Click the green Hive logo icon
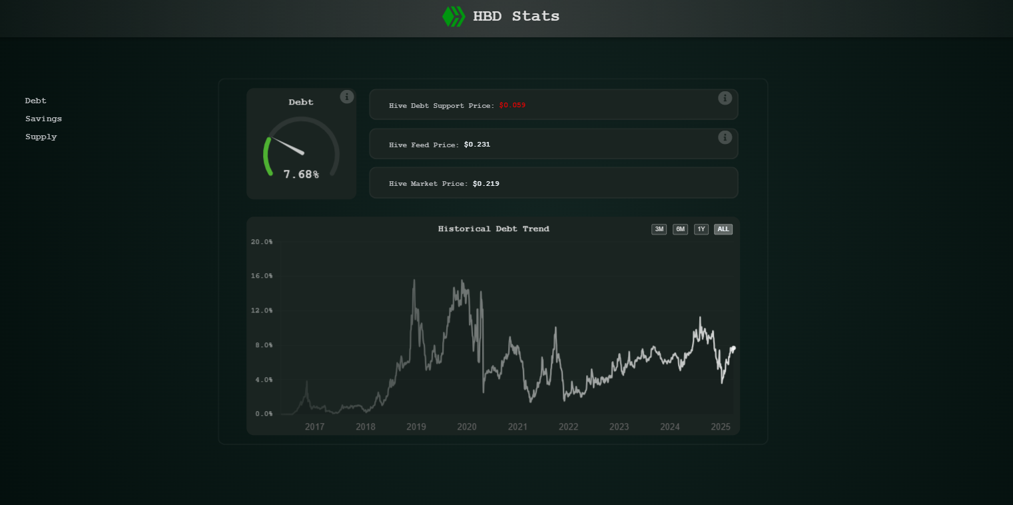Viewport: 1013px width, 505px height. point(454,17)
